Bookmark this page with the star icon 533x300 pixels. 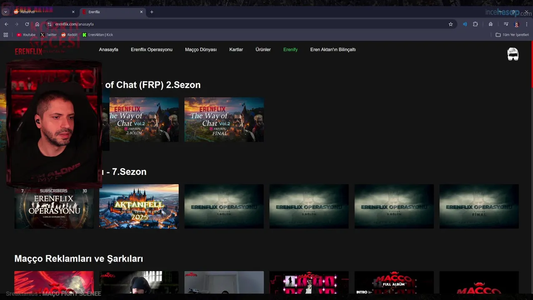pyautogui.click(x=451, y=24)
